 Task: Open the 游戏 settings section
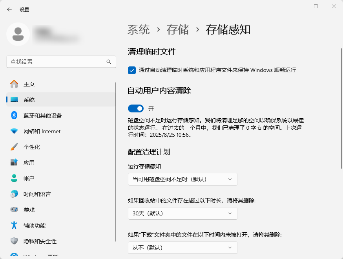pos(29,209)
